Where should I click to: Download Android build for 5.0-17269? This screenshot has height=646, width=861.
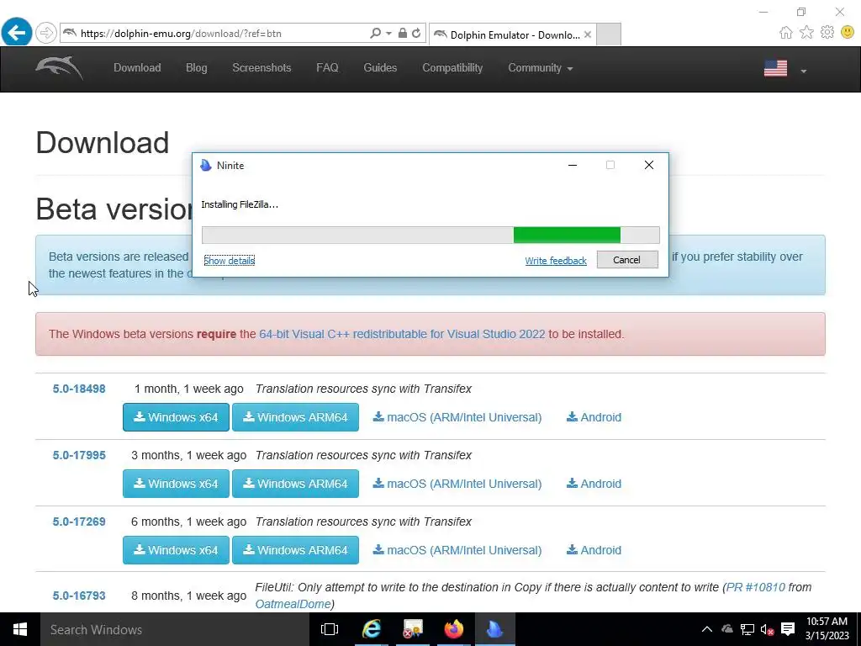tap(594, 550)
